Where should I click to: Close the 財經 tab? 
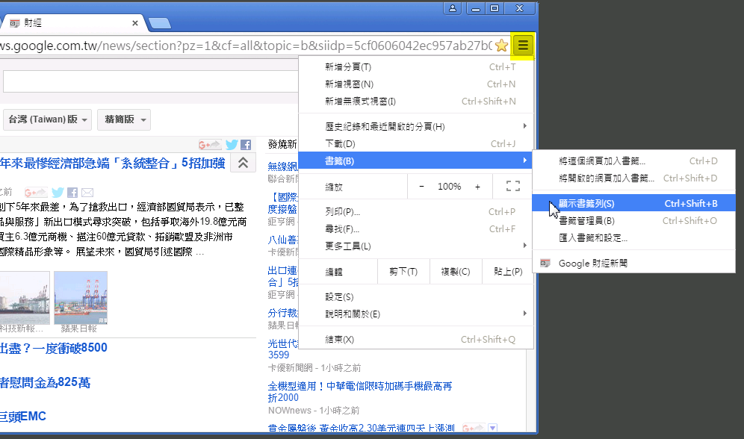click(135, 22)
